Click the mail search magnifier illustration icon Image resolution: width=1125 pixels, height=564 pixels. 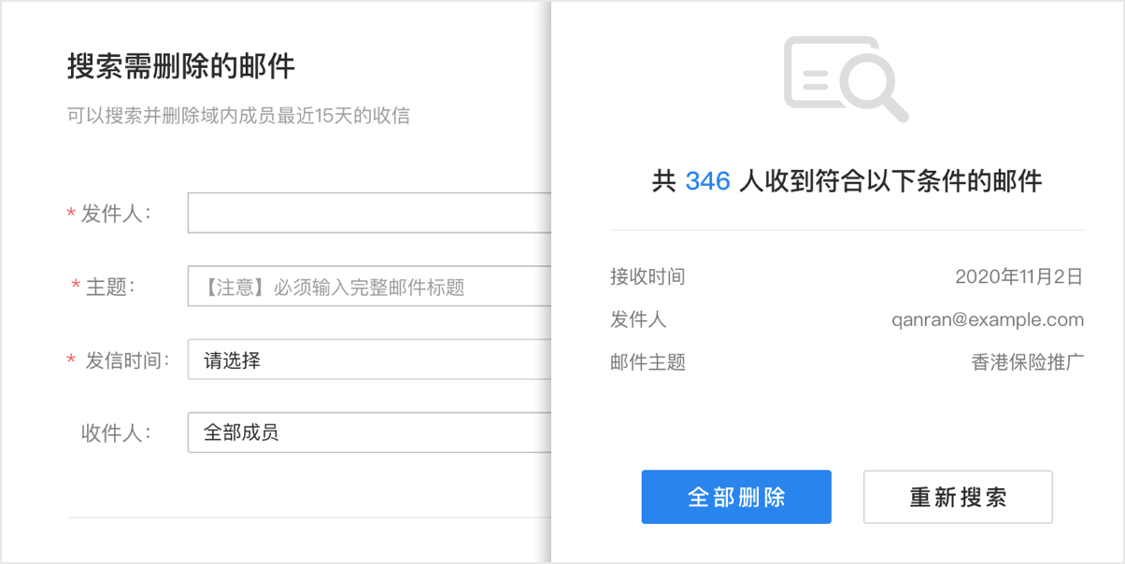846,78
